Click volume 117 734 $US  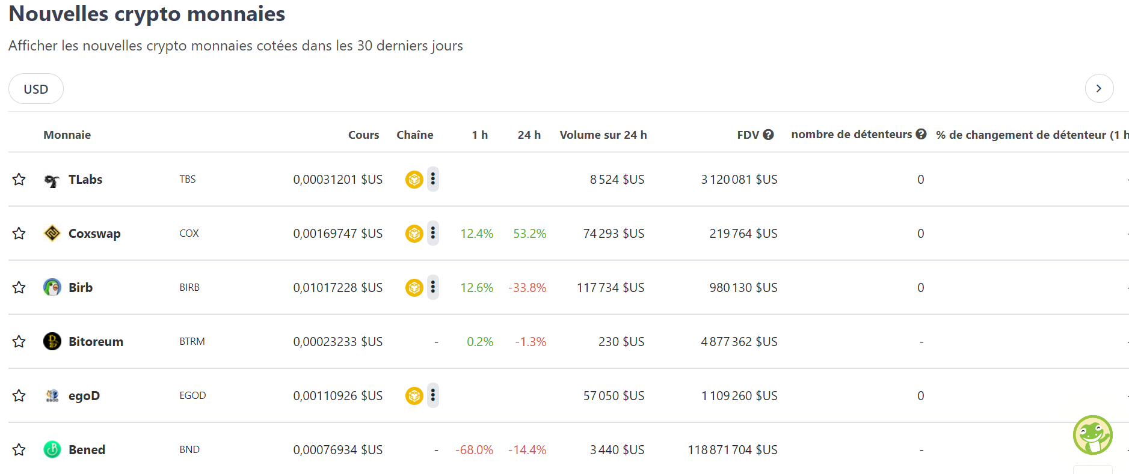pyautogui.click(x=611, y=287)
